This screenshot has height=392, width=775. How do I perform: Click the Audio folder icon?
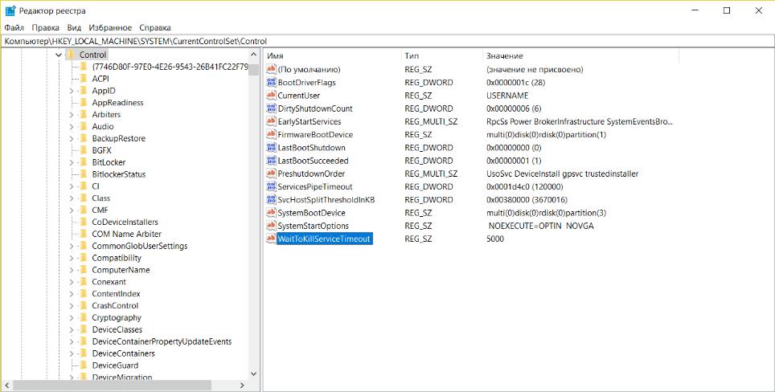(x=83, y=126)
